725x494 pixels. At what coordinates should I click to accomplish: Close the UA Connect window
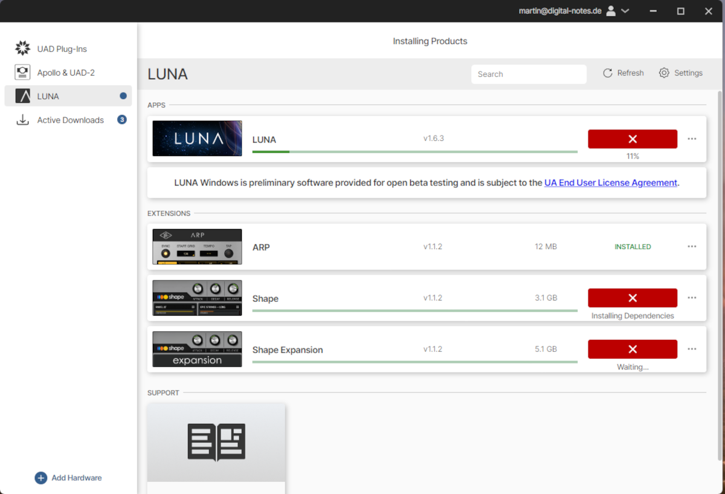[x=709, y=11]
